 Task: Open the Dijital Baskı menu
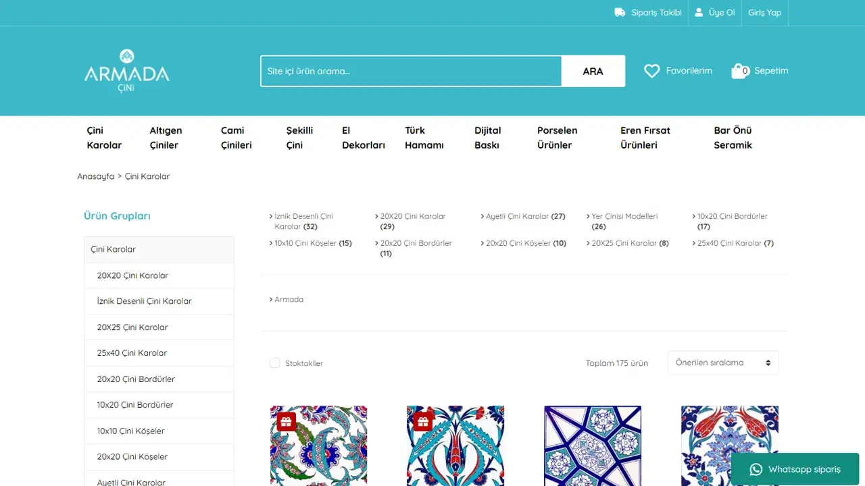click(487, 138)
